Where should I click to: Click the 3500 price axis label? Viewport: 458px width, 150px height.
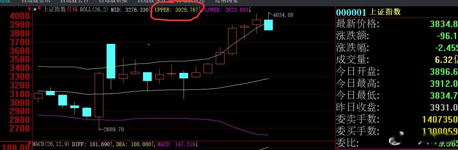point(20,59)
